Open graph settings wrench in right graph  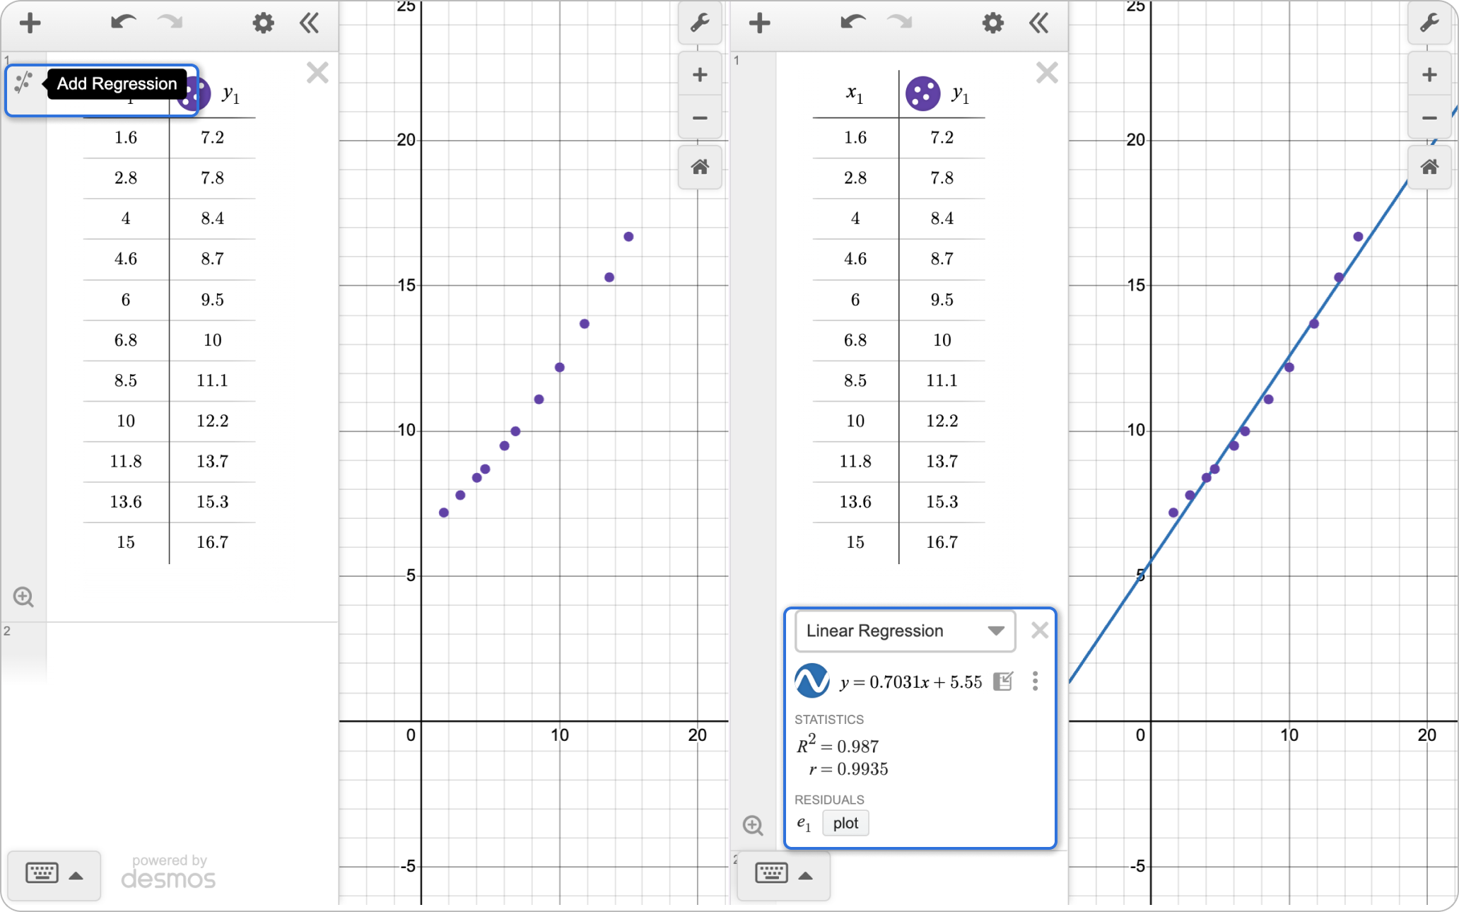[1429, 23]
